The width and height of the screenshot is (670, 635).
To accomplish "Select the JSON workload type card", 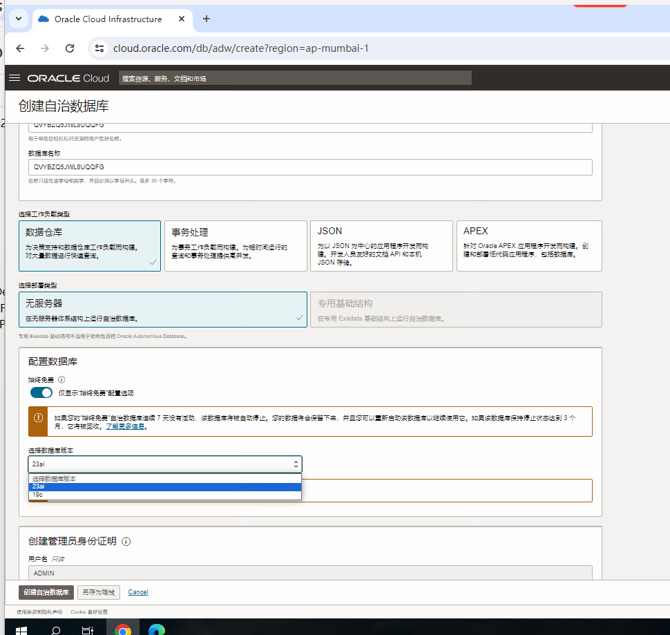I will (x=381, y=246).
